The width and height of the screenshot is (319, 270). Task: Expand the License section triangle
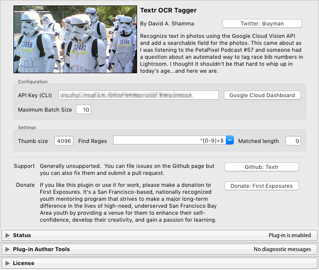[7, 263]
